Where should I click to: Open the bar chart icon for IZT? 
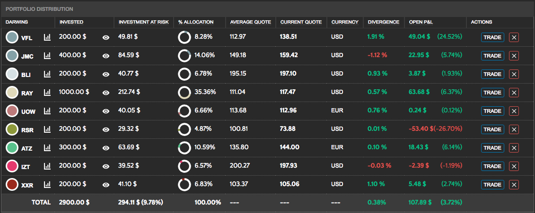47,166
